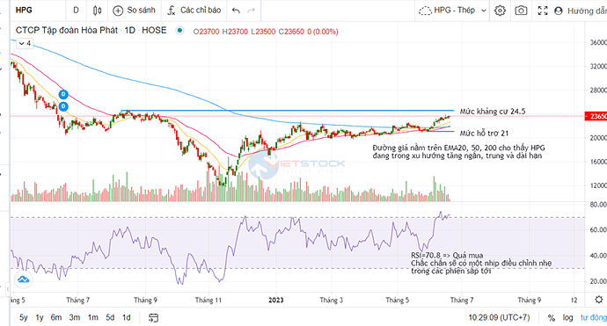Open the axis settings gear at bottom right
607x326 pixels.
click(x=599, y=300)
